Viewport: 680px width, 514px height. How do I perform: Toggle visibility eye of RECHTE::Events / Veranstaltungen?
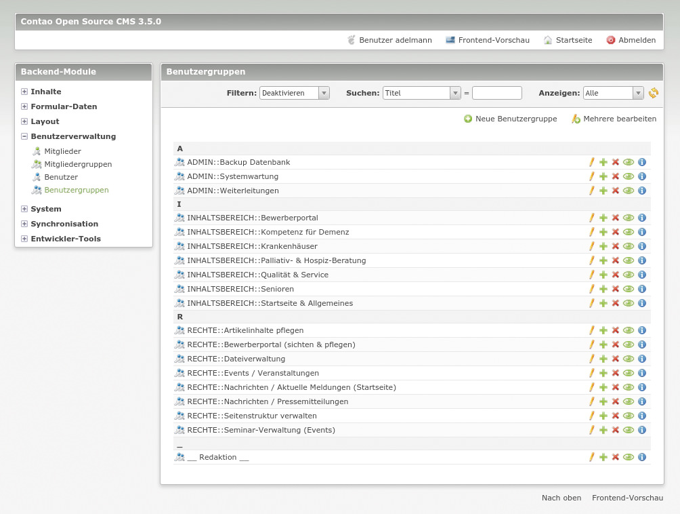[x=629, y=373]
